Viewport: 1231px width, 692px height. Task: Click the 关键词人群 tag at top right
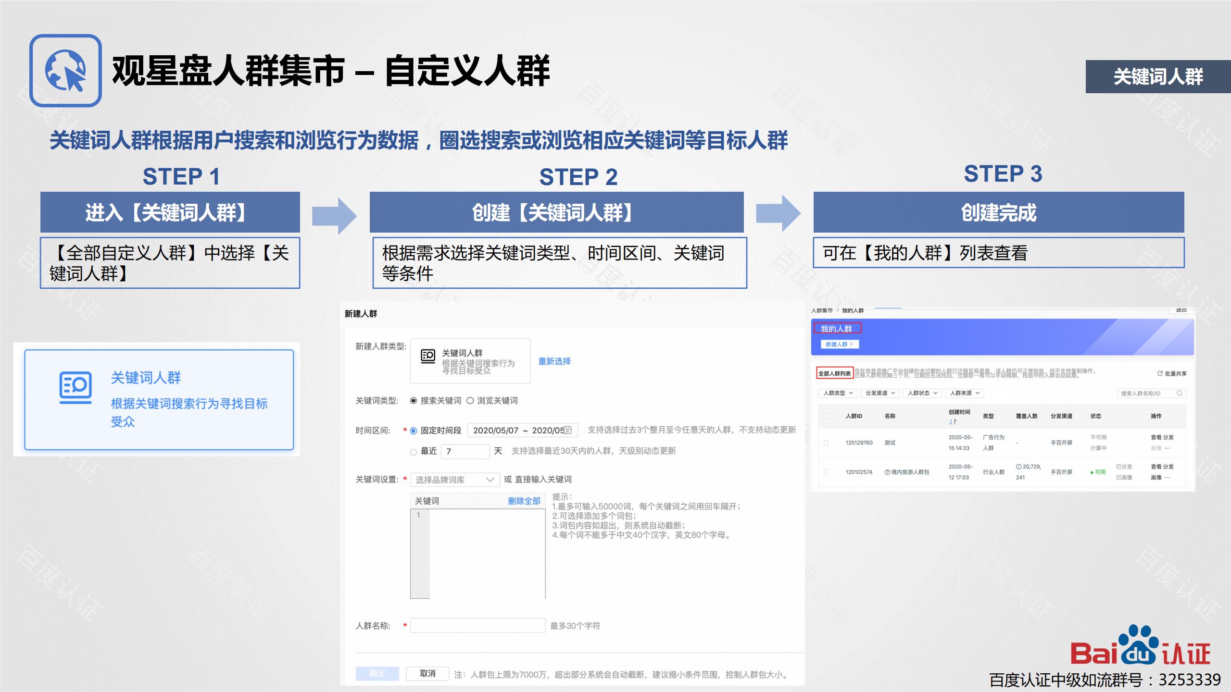pyautogui.click(x=1158, y=76)
